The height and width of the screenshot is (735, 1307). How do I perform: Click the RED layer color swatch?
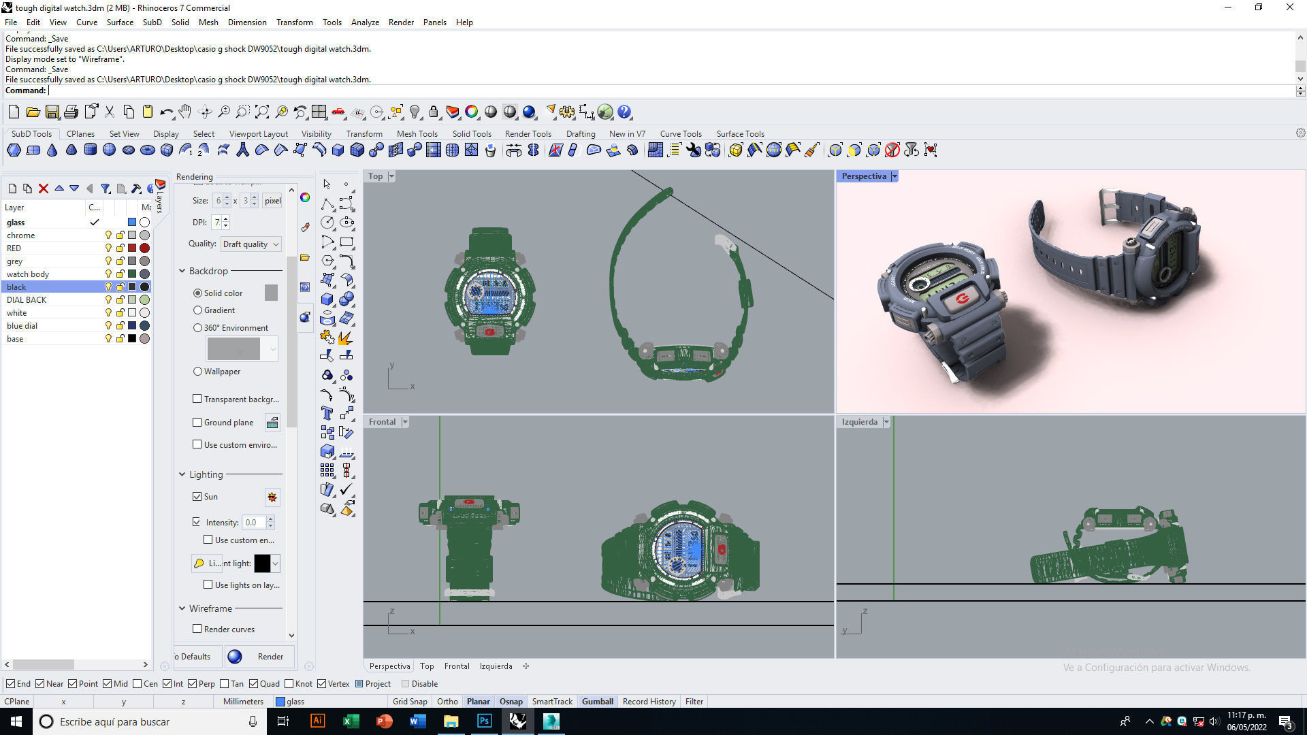tap(132, 248)
